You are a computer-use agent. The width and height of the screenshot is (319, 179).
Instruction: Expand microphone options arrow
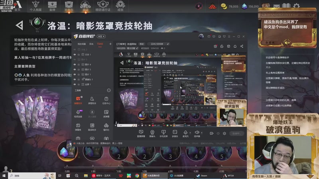pyautogui.click(x=190, y=133)
